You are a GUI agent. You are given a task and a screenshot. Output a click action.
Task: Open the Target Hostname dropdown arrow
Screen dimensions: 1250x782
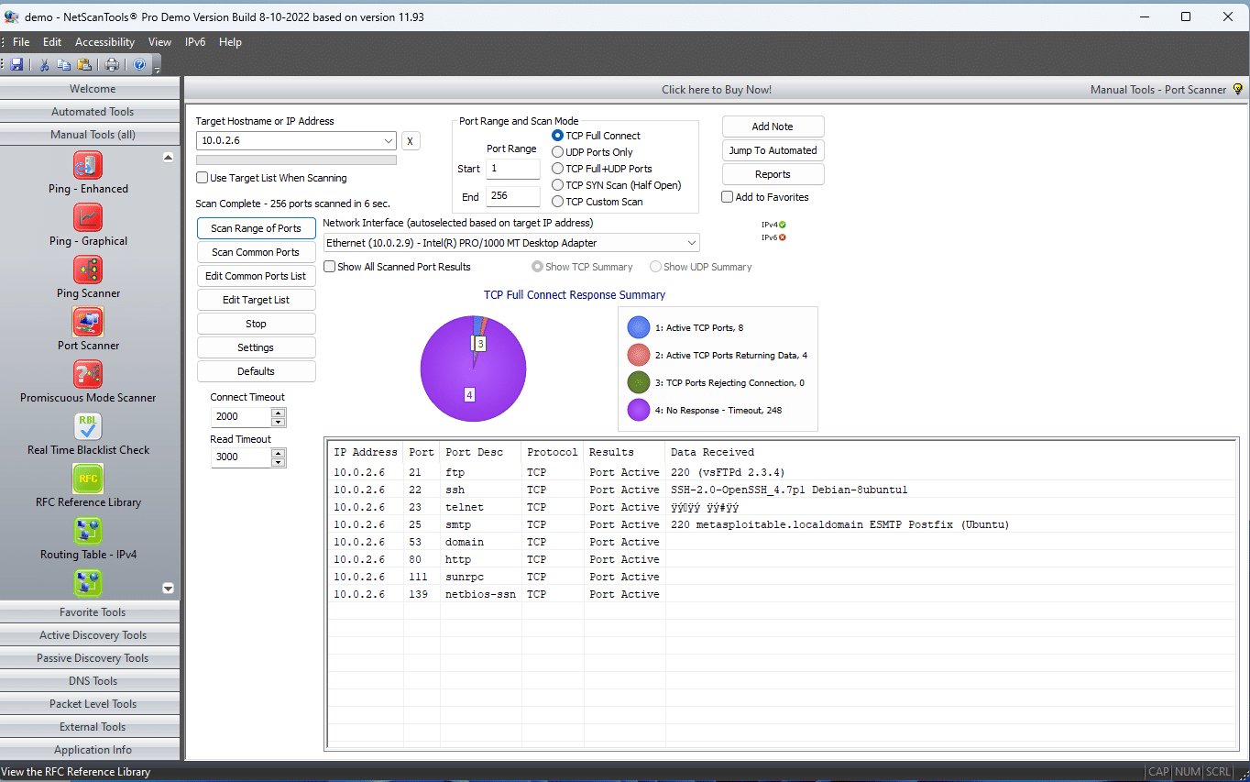click(x=389, y=141)
